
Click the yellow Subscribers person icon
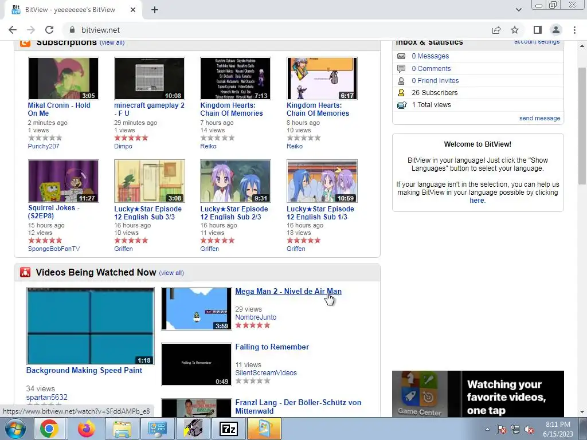click(401, 93)
